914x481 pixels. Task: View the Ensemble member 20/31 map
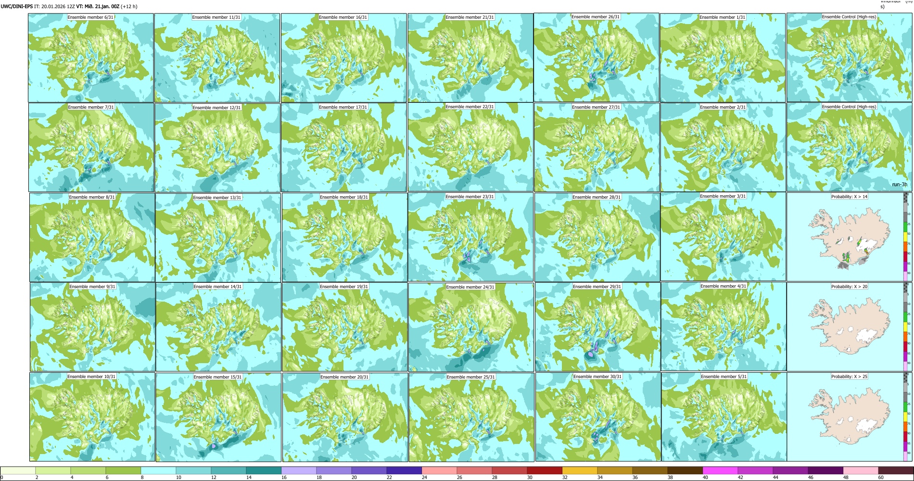[x=345, y=418]
